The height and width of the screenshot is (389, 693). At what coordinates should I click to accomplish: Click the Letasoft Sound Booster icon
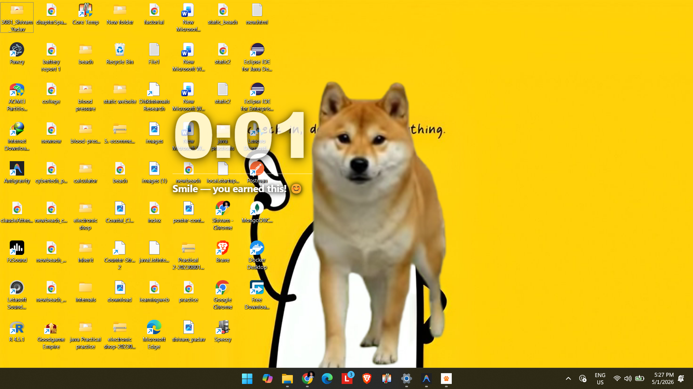tap(17, 295)
